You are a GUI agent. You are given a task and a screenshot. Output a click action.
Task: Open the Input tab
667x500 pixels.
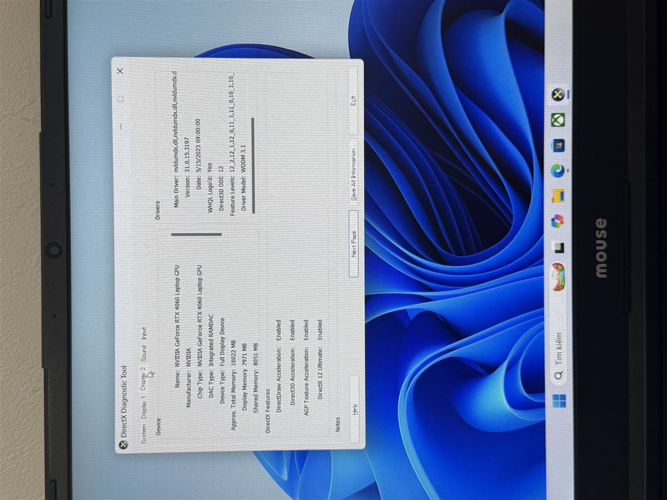(144, 333)
